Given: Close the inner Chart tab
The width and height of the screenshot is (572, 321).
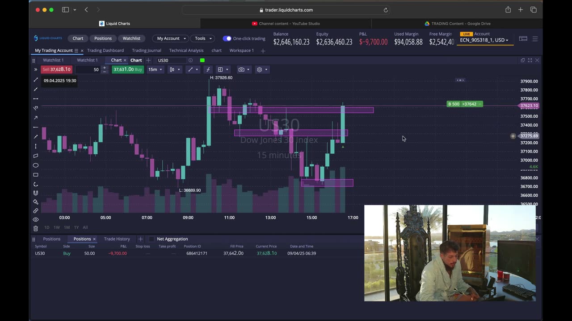Looking at the screenshot, I should (x=125, y=60).
